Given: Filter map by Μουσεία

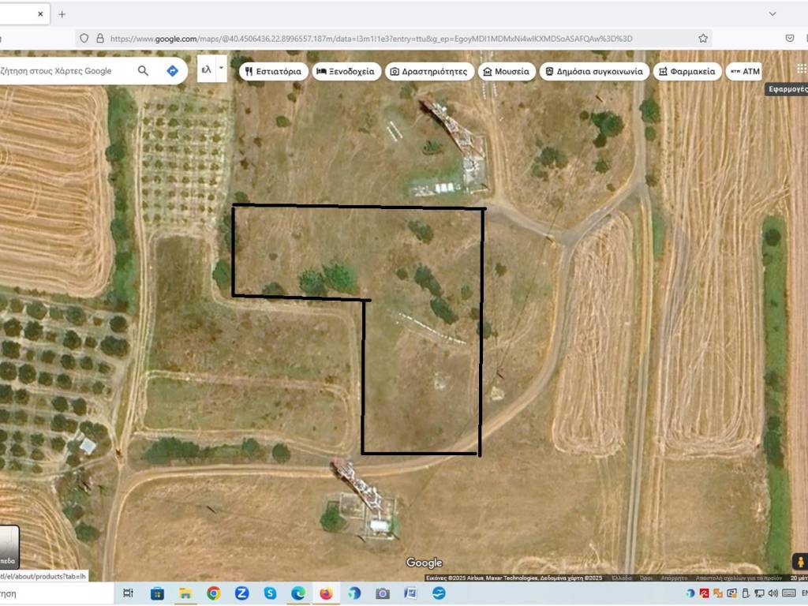Looking at the screenshot, I should (x=506, y=72).
